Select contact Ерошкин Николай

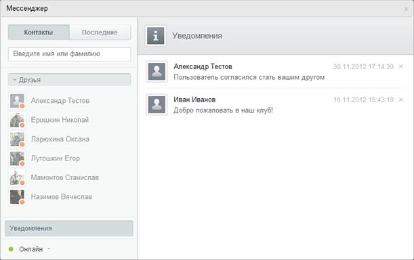pos(60,120)
